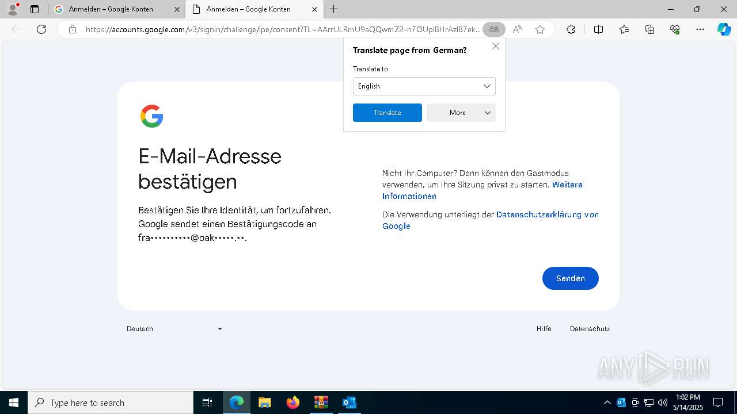737x414 pixels.
Task: Go back to the previous page
Action: [16, 29]
